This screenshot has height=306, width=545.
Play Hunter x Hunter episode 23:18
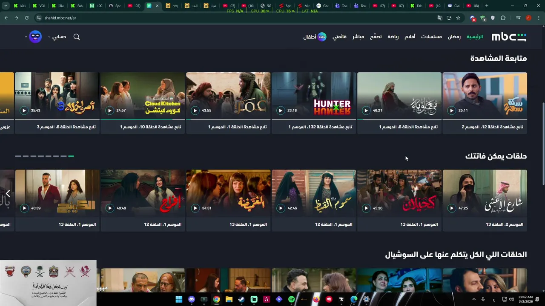pyautogui.click(x=281, y=110)
